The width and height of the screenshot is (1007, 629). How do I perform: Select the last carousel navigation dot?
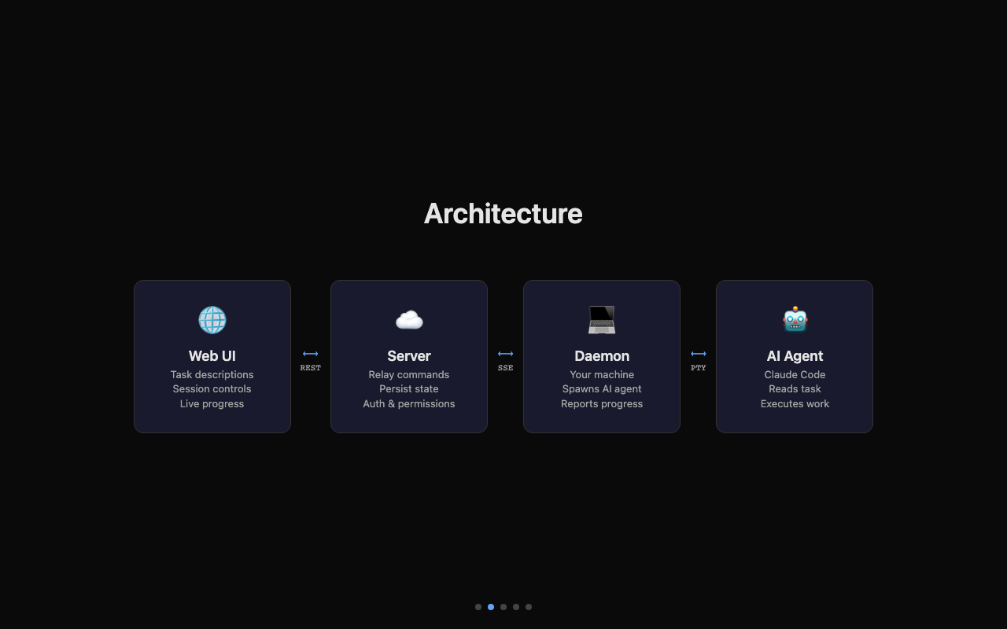point(529,606)
